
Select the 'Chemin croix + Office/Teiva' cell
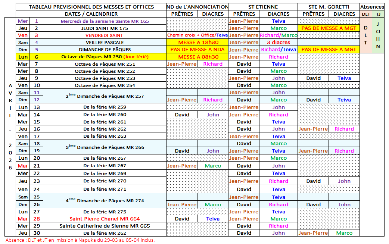tap(197, 35)
